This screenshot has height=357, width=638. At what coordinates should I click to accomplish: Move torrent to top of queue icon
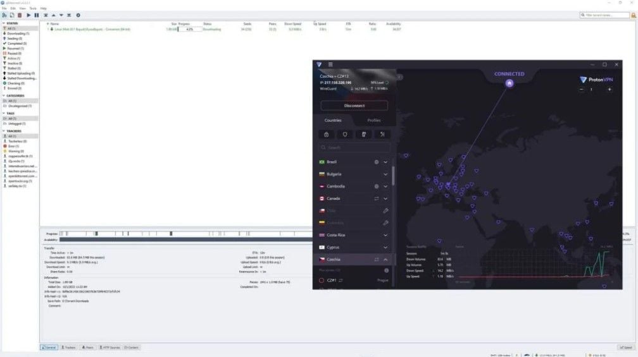tap(46, 15)
